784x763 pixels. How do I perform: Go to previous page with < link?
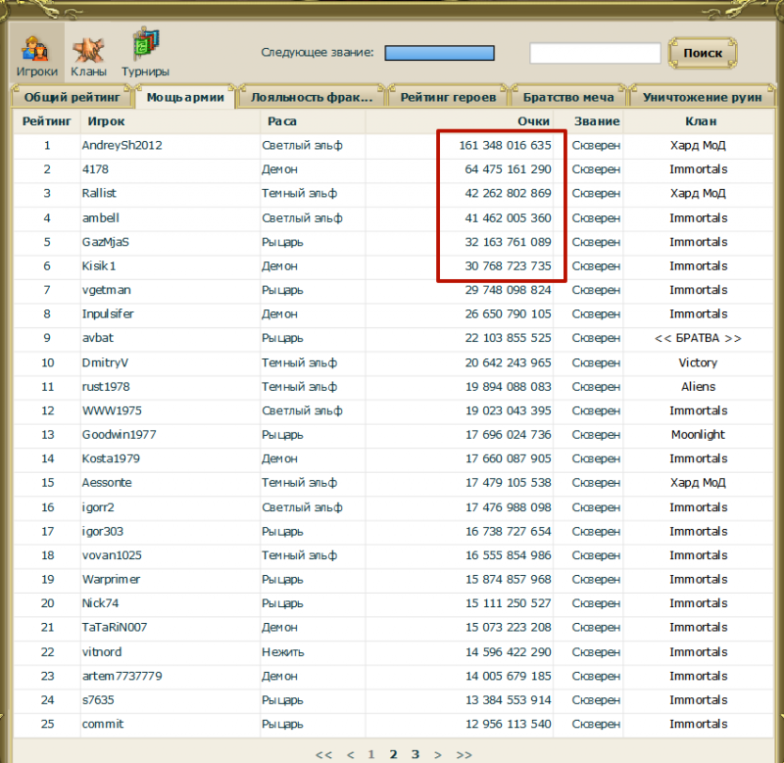click(x=351, y=754)
